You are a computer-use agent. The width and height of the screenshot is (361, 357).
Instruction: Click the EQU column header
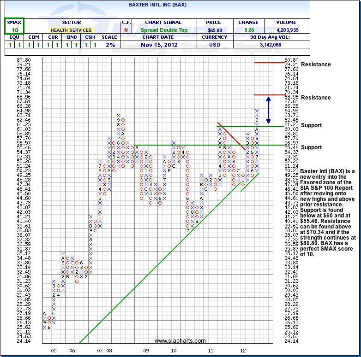tap(14, 37)
